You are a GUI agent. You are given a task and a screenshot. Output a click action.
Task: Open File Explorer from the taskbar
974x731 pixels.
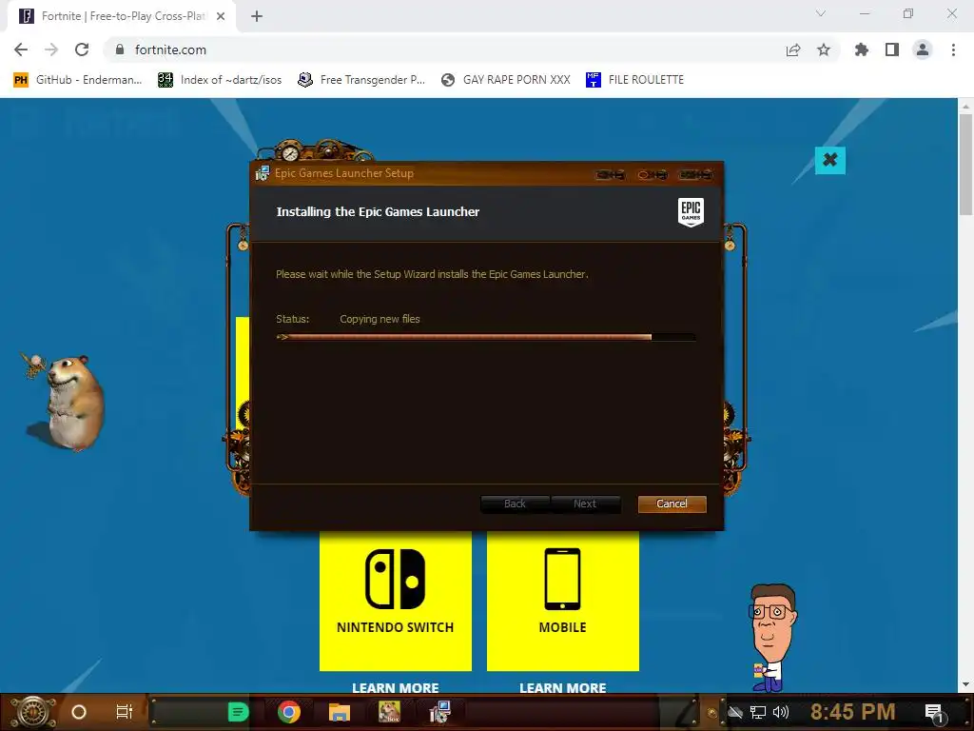coord(340,712)
